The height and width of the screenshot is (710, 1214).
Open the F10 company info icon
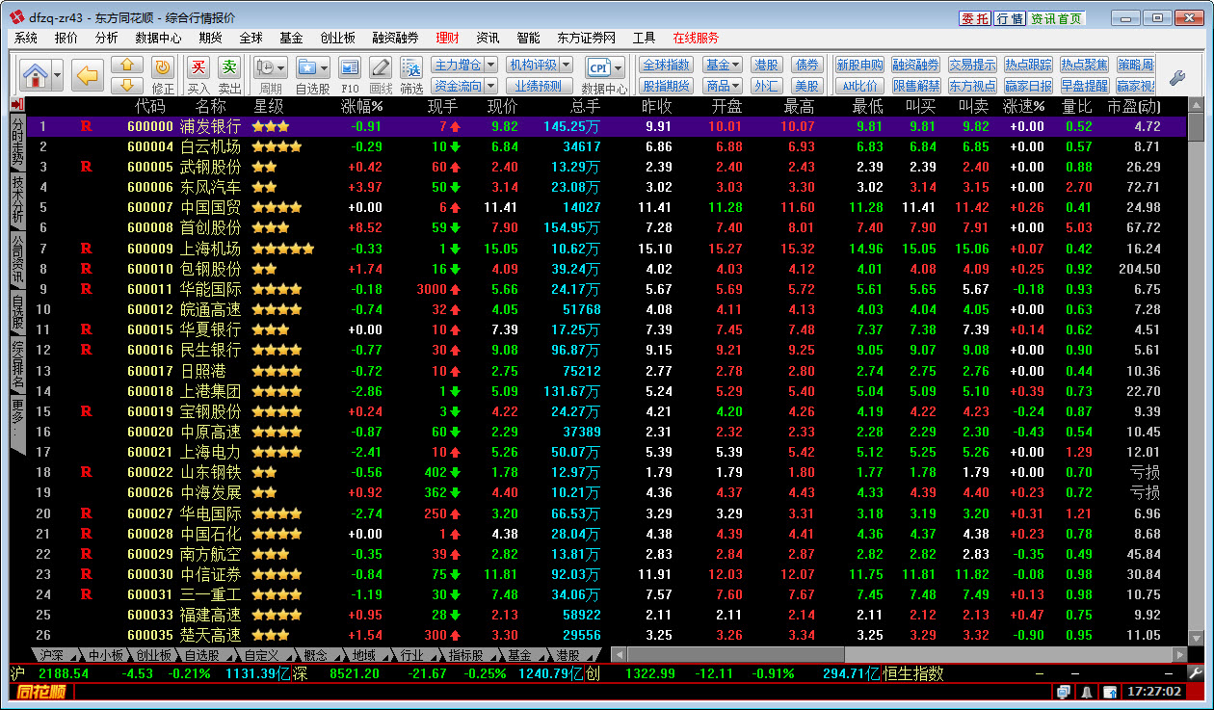click(350, 67)
